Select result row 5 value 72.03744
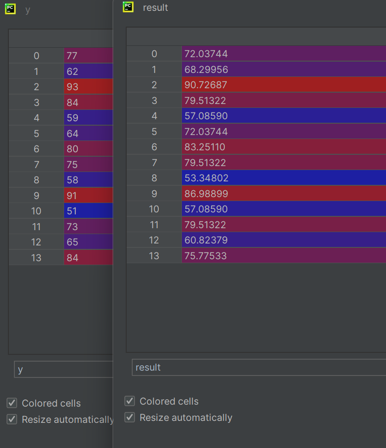The height and width of the screenshot is (448, 386). pyautogui.click(x=284, y=132)
